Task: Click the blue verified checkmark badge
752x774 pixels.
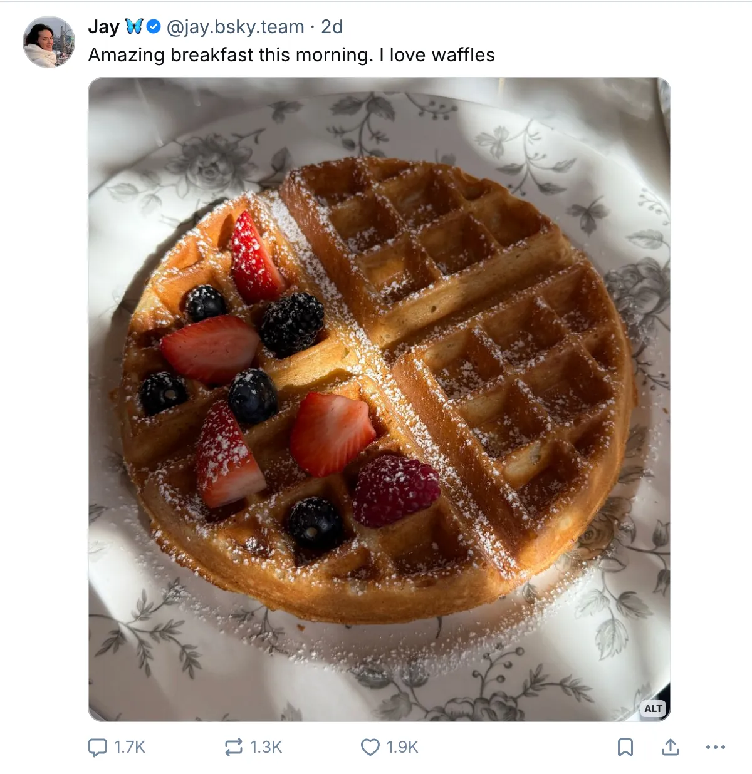Action: (x=154, y=26)
